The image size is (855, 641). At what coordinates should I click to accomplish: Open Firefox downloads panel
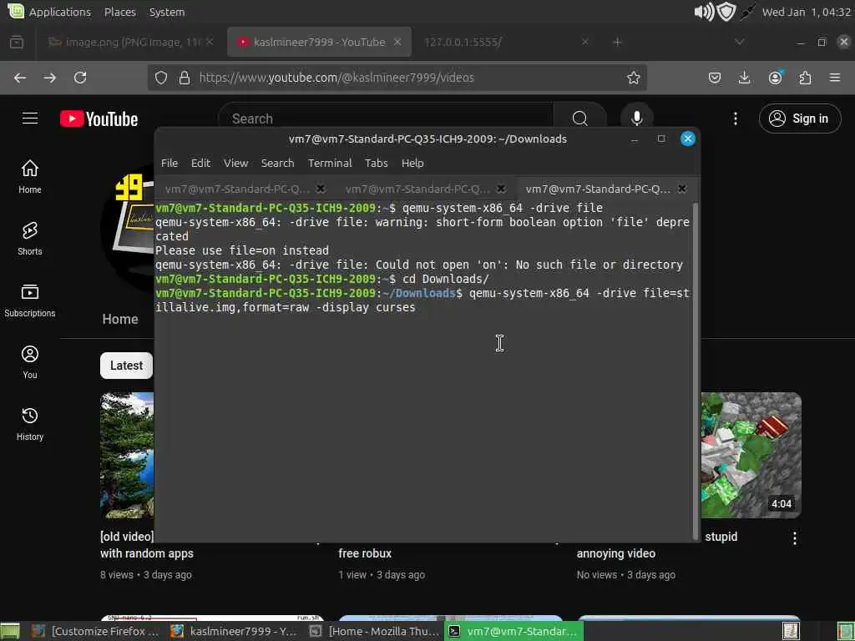(x=744, y=78)
